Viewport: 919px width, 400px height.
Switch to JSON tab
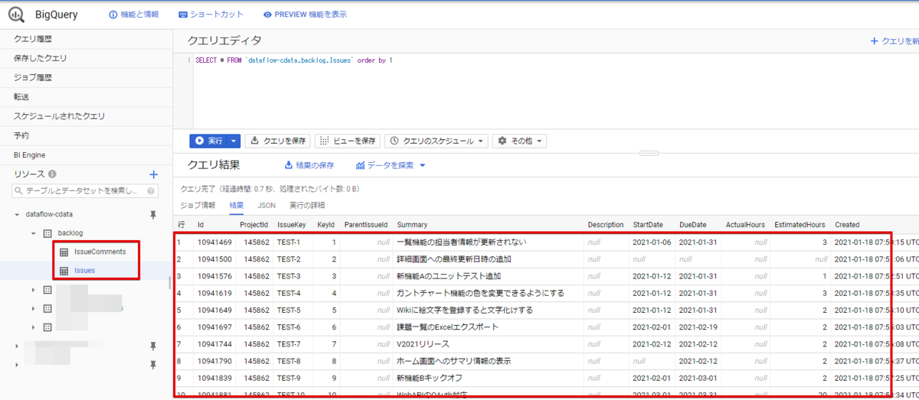point(267,206)
